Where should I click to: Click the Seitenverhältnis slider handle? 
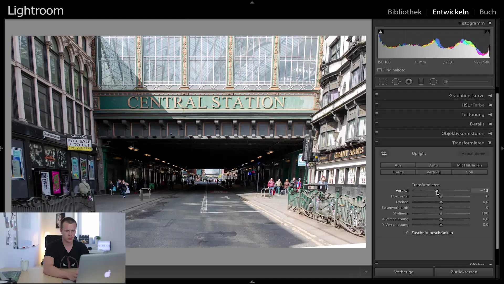pos(441,208)
